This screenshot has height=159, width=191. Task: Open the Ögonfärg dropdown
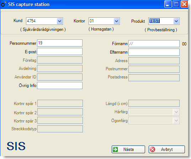[x=176, y=121]
